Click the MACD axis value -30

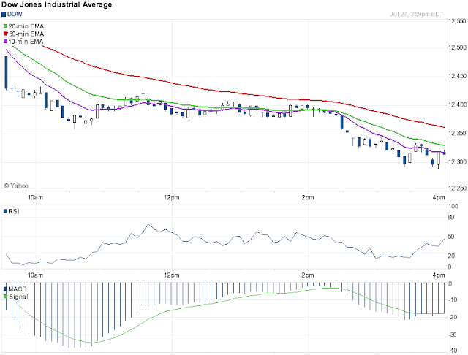[x=453, y=335]
